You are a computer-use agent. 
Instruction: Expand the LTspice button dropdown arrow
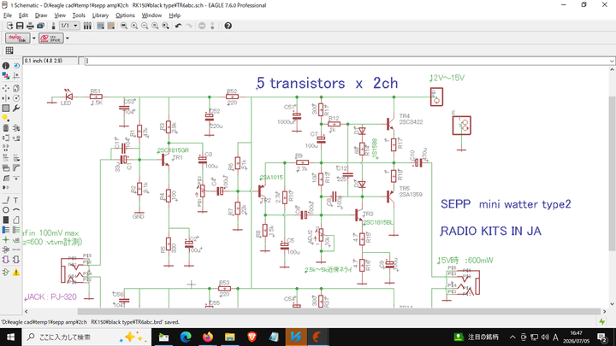pos(68,38)
